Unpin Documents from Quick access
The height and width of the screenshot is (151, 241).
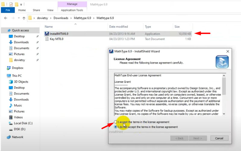pyautogui.click(x=37, y=48)
